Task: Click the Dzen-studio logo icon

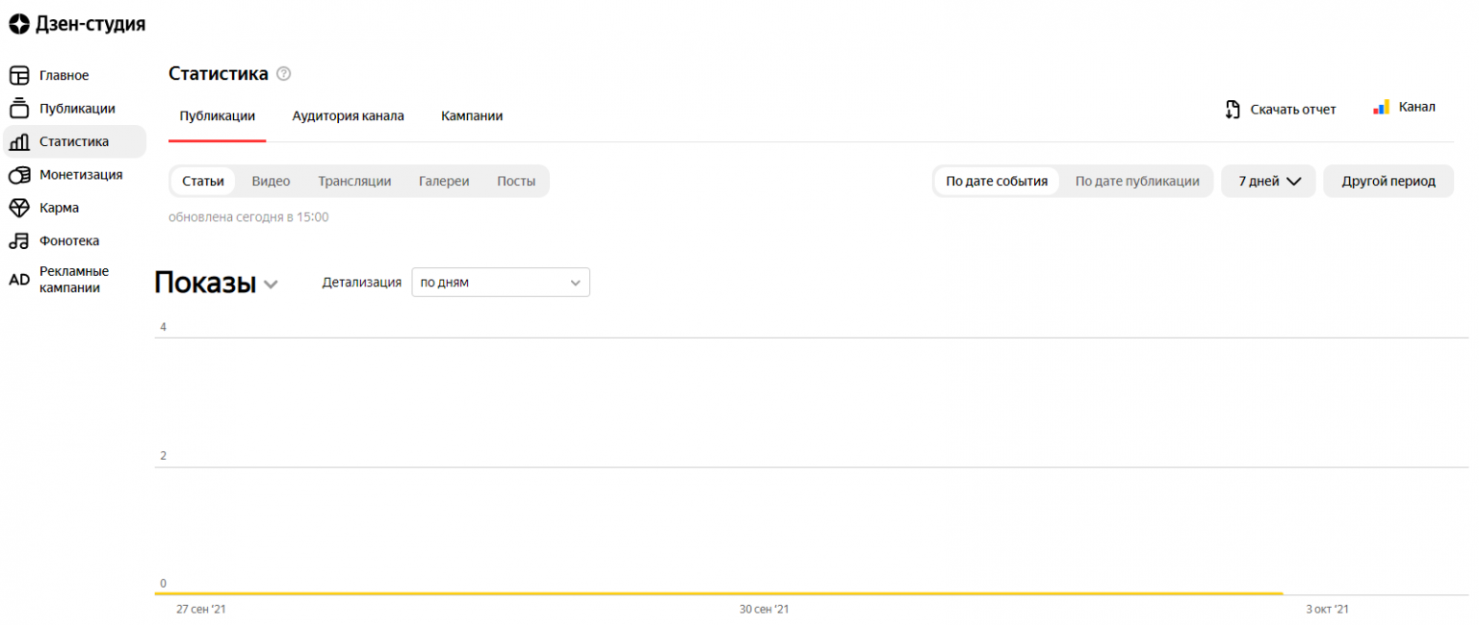Action: pyautogui.click(x=19, y=24)
